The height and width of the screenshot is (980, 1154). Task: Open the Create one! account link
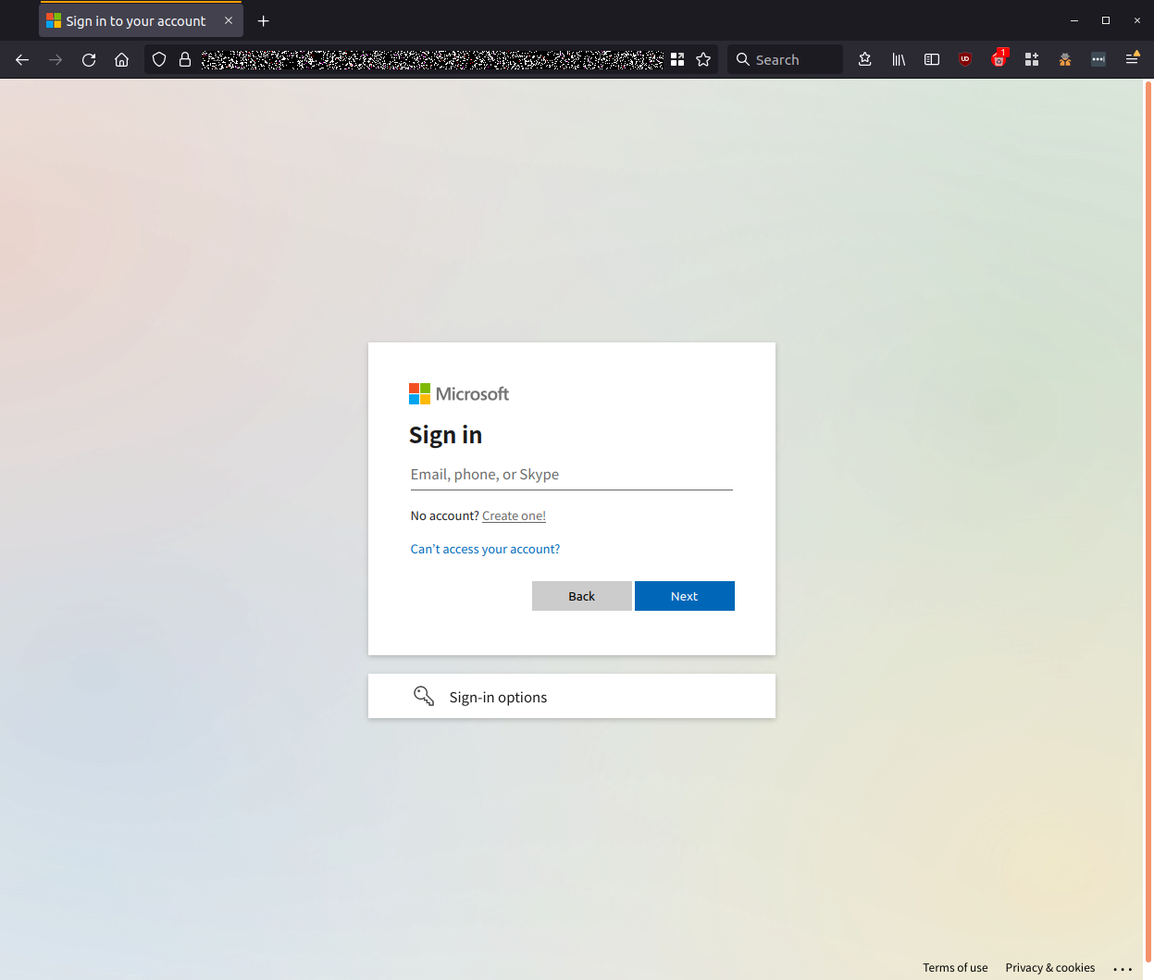(514, 515)
